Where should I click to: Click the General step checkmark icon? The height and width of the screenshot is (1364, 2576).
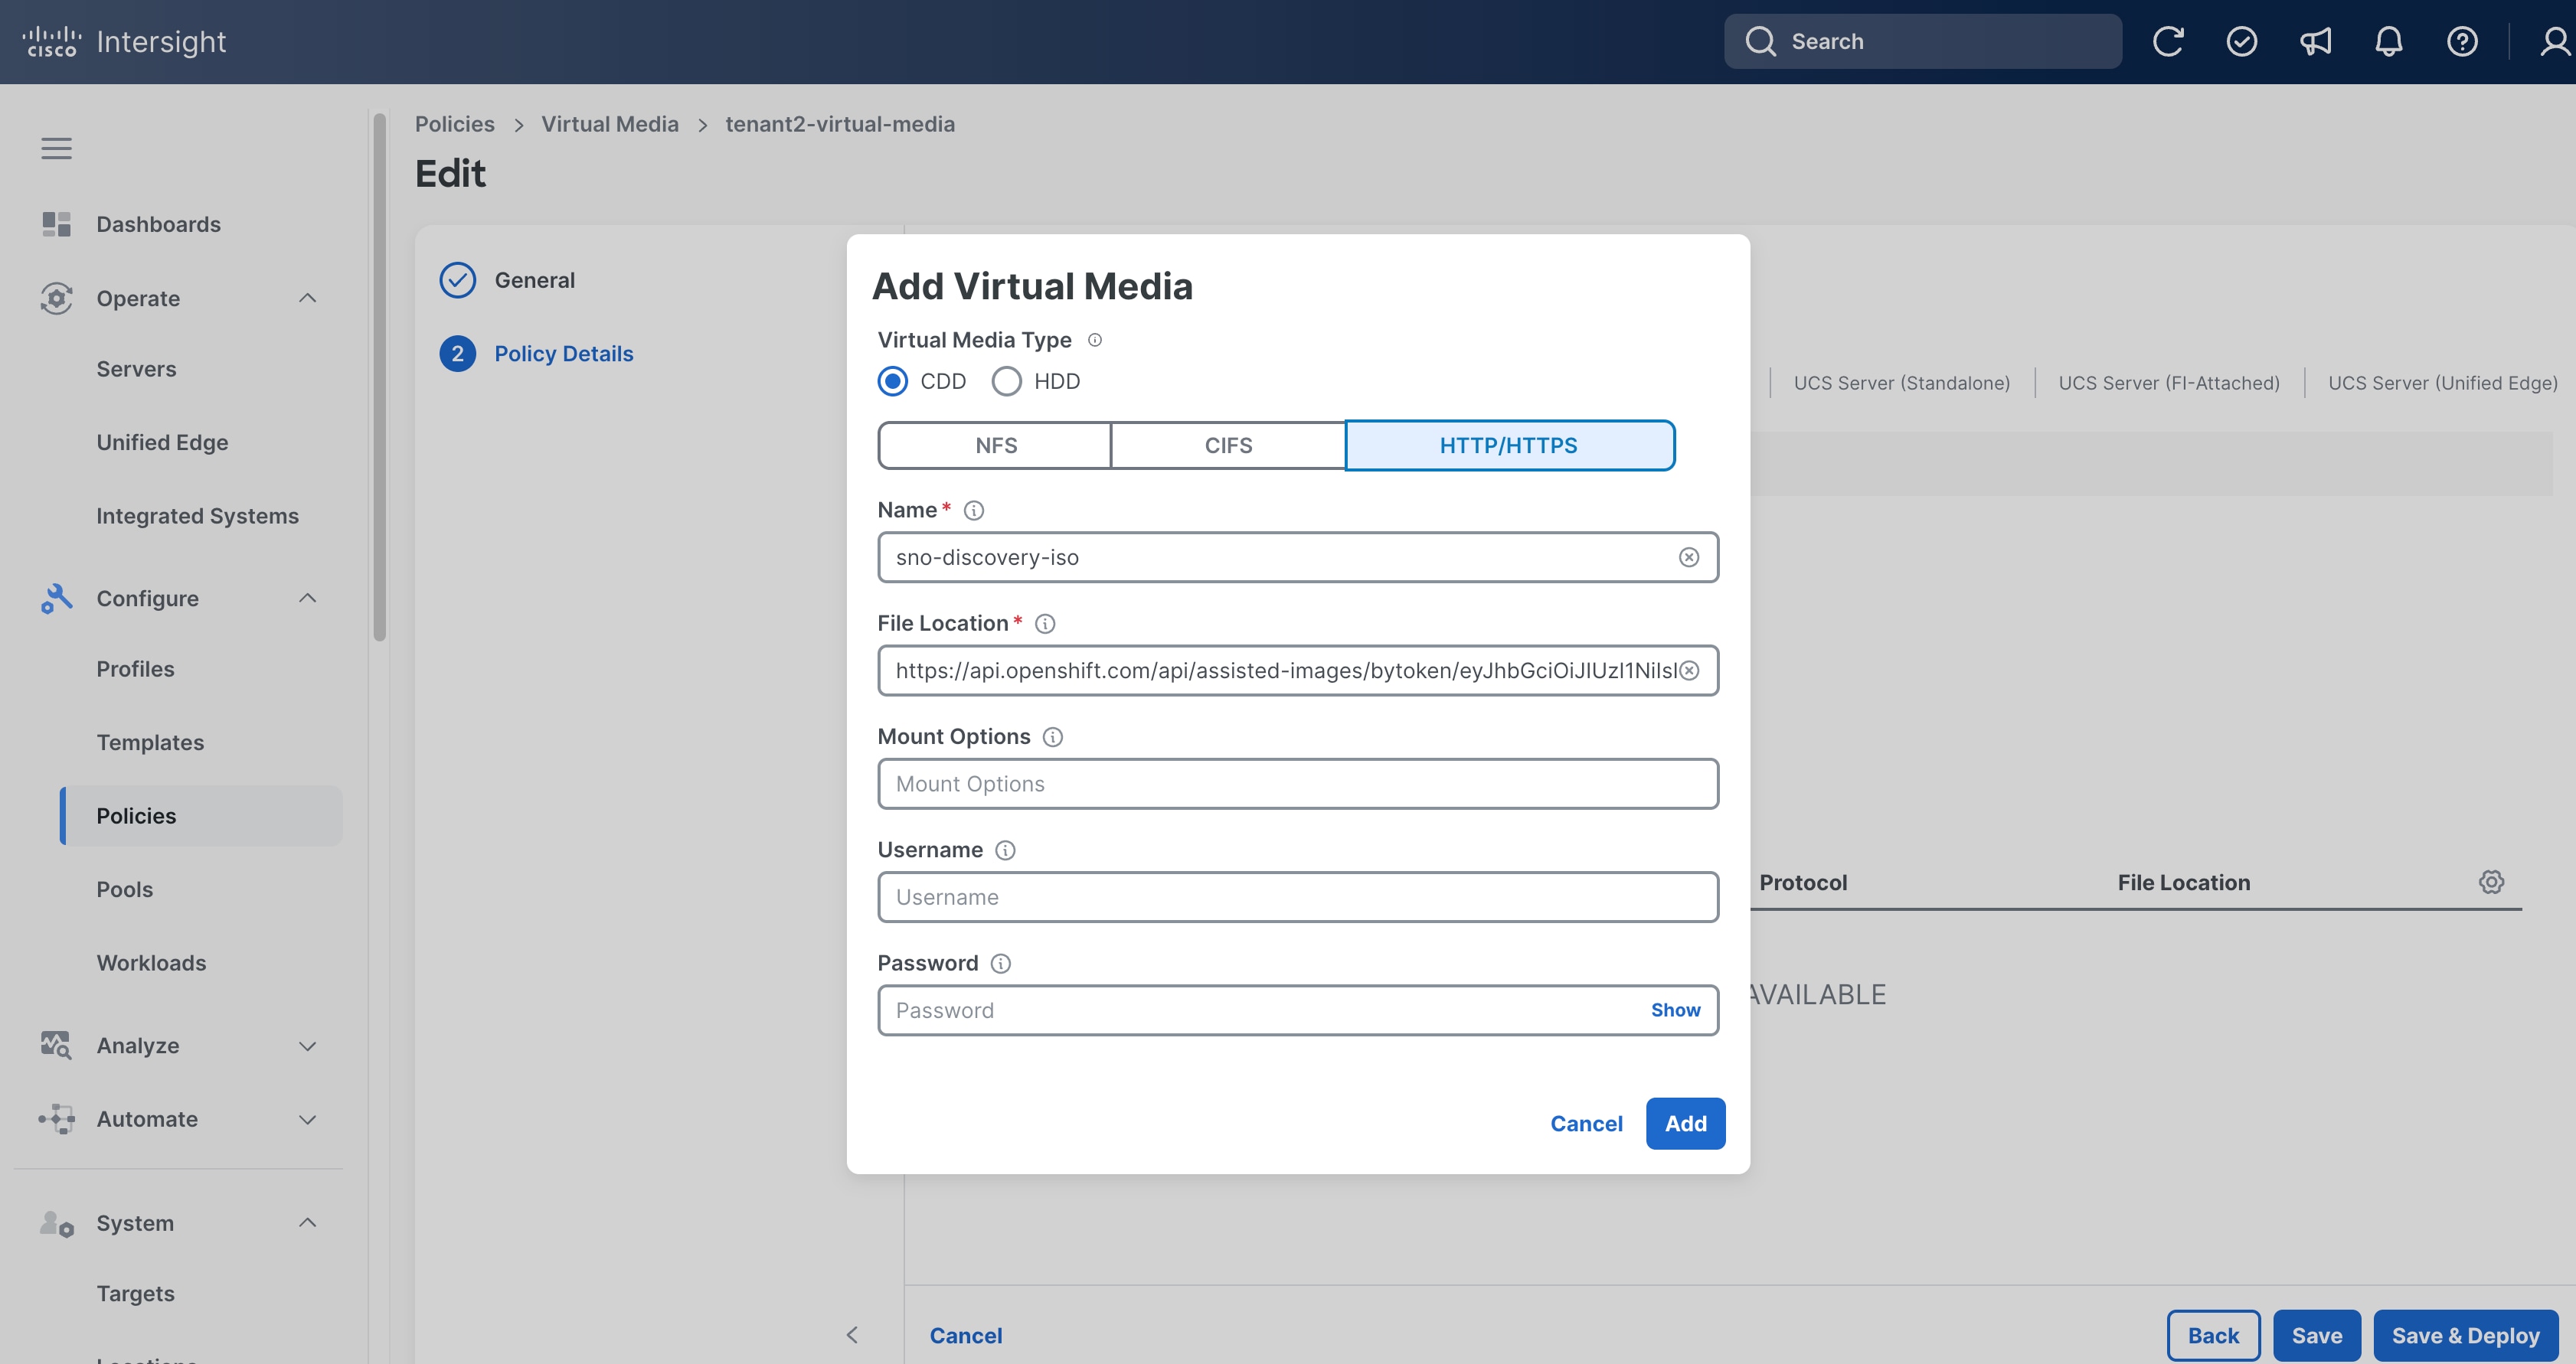pyautogui.click(x=457, y=280)
